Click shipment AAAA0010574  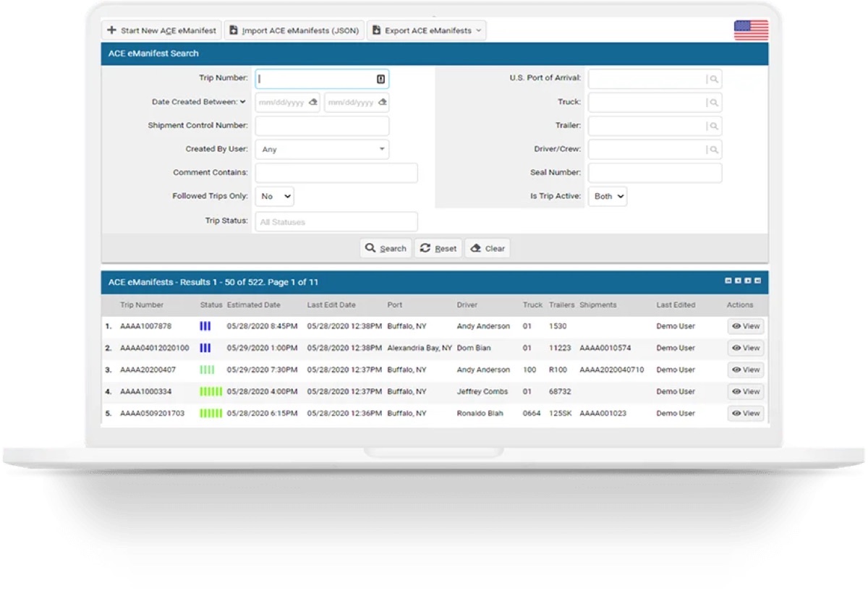click(605, 348)
